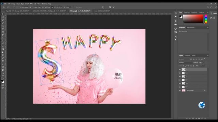Image resolution: width=218 pixels, height=122 pixels.
Task: Select the Clone Stamp tool
Action: pos(3,40)
